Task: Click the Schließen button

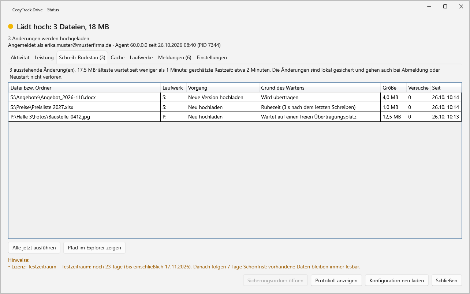Action: tap(447, 280)
